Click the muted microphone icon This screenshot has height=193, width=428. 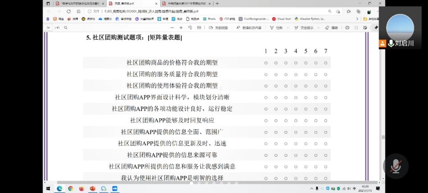coord(396,165)
